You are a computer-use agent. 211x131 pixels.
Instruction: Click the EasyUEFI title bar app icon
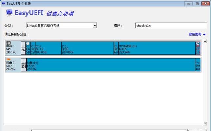pos(3,3)
